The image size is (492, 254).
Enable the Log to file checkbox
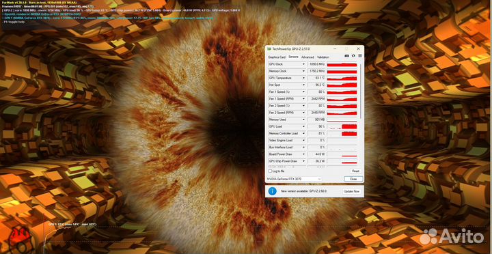pos(270,171)
